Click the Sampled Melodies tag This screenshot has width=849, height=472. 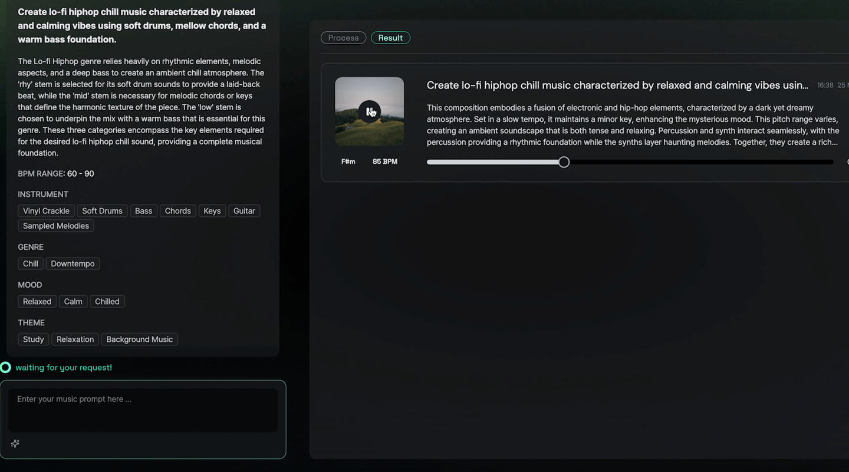pyautogui.click(x=56, y=226)
